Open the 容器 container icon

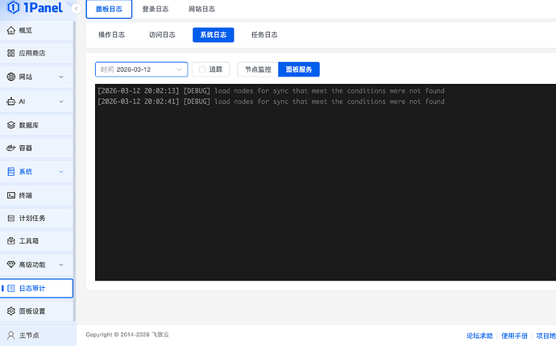pyautogui.click(x=10, y=148)
